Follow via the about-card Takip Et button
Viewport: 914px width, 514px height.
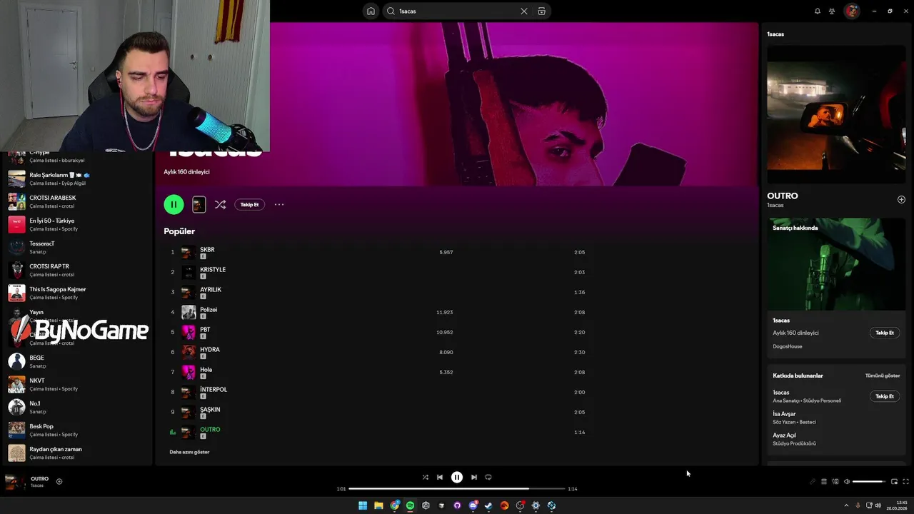[885, 333]
